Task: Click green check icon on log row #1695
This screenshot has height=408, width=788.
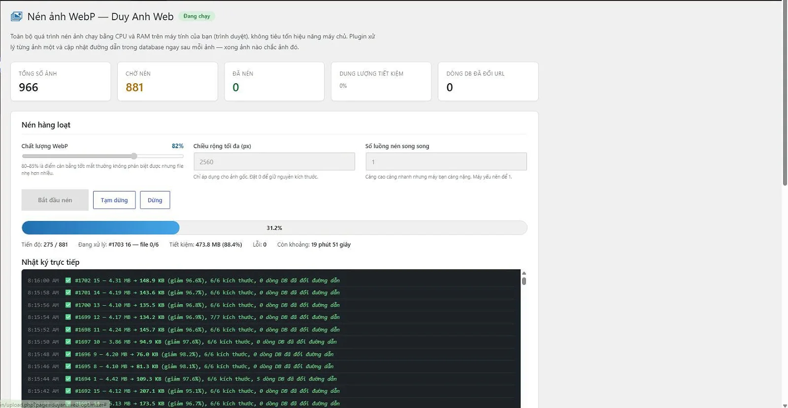Action: point(68,367)
